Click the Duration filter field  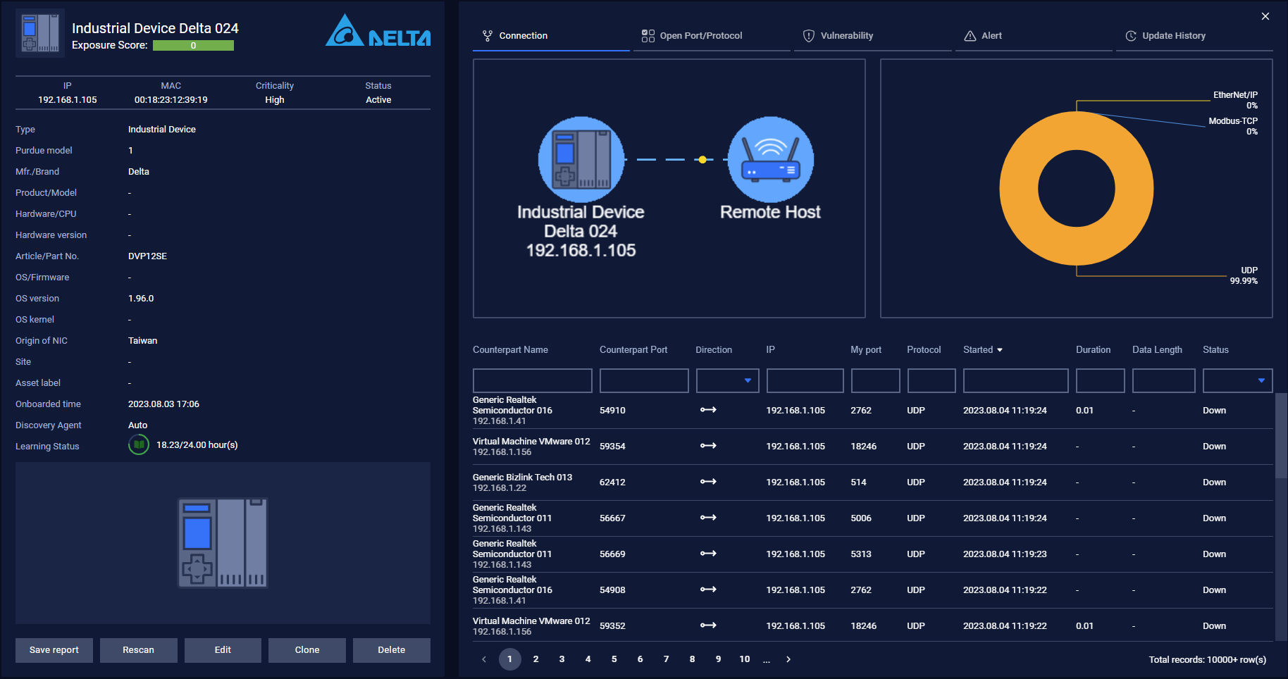pos(1100,380)
